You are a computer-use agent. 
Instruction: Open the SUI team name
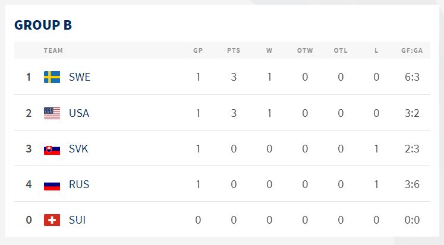click(x=77, y=220)
